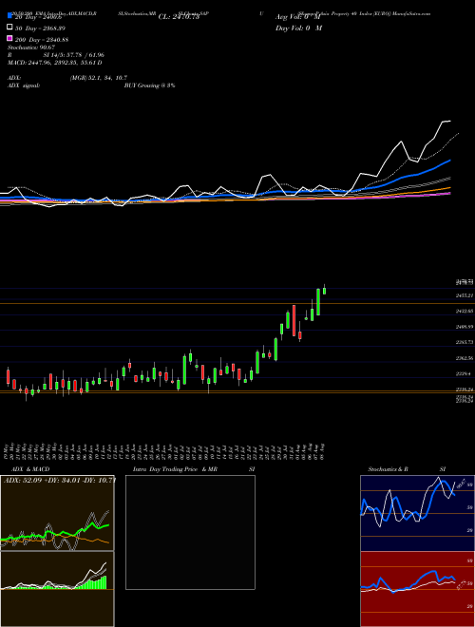475x627 pixels.
Task: Select the '200 Day = 2340.88' legend text
Action: [x=42, y=40]
